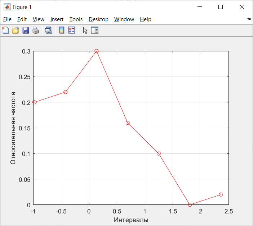Select the data marker at y value 0.16
The image size is (253, 226).
[128, 123]
